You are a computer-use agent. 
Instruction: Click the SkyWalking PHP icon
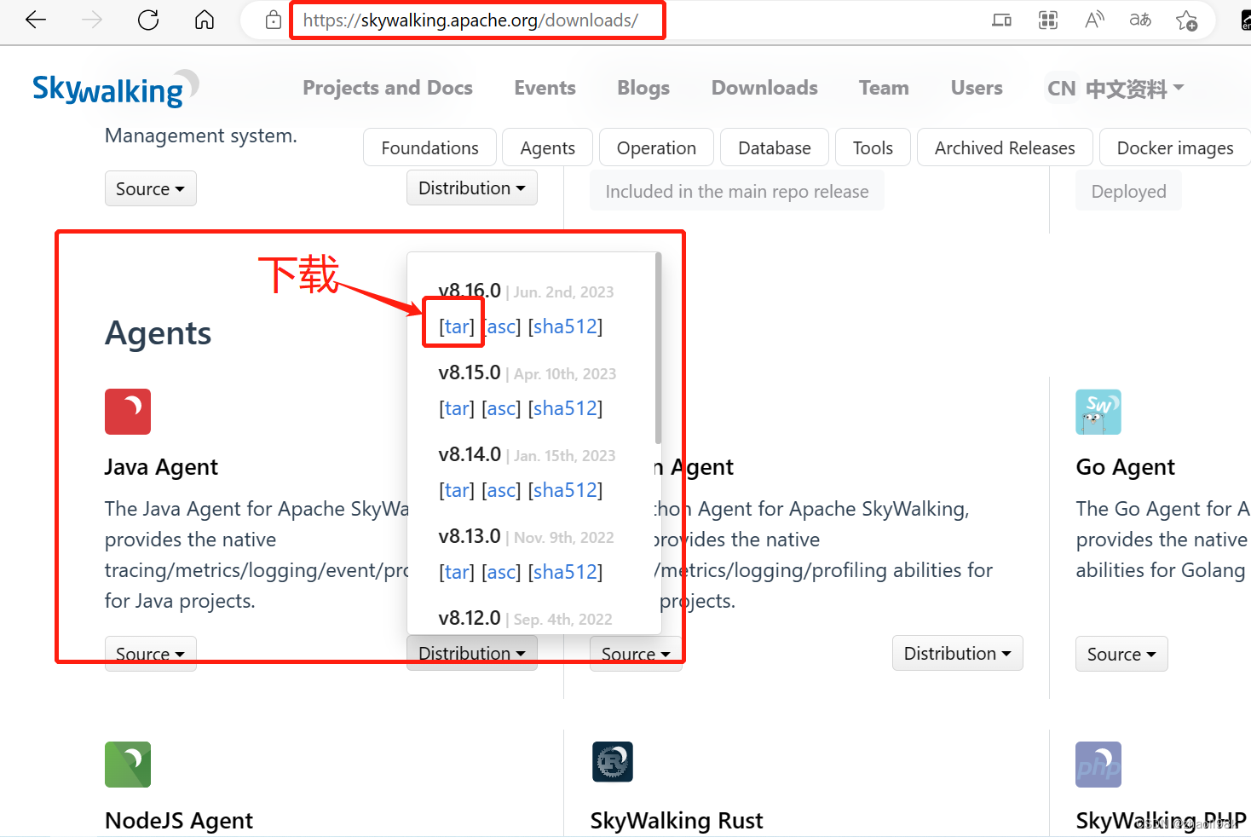point(1098,765)
